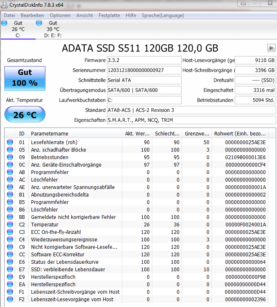Click the Standard field ATA8-ACS
This screenshot has width=277, height=307.
coord(192,110)
